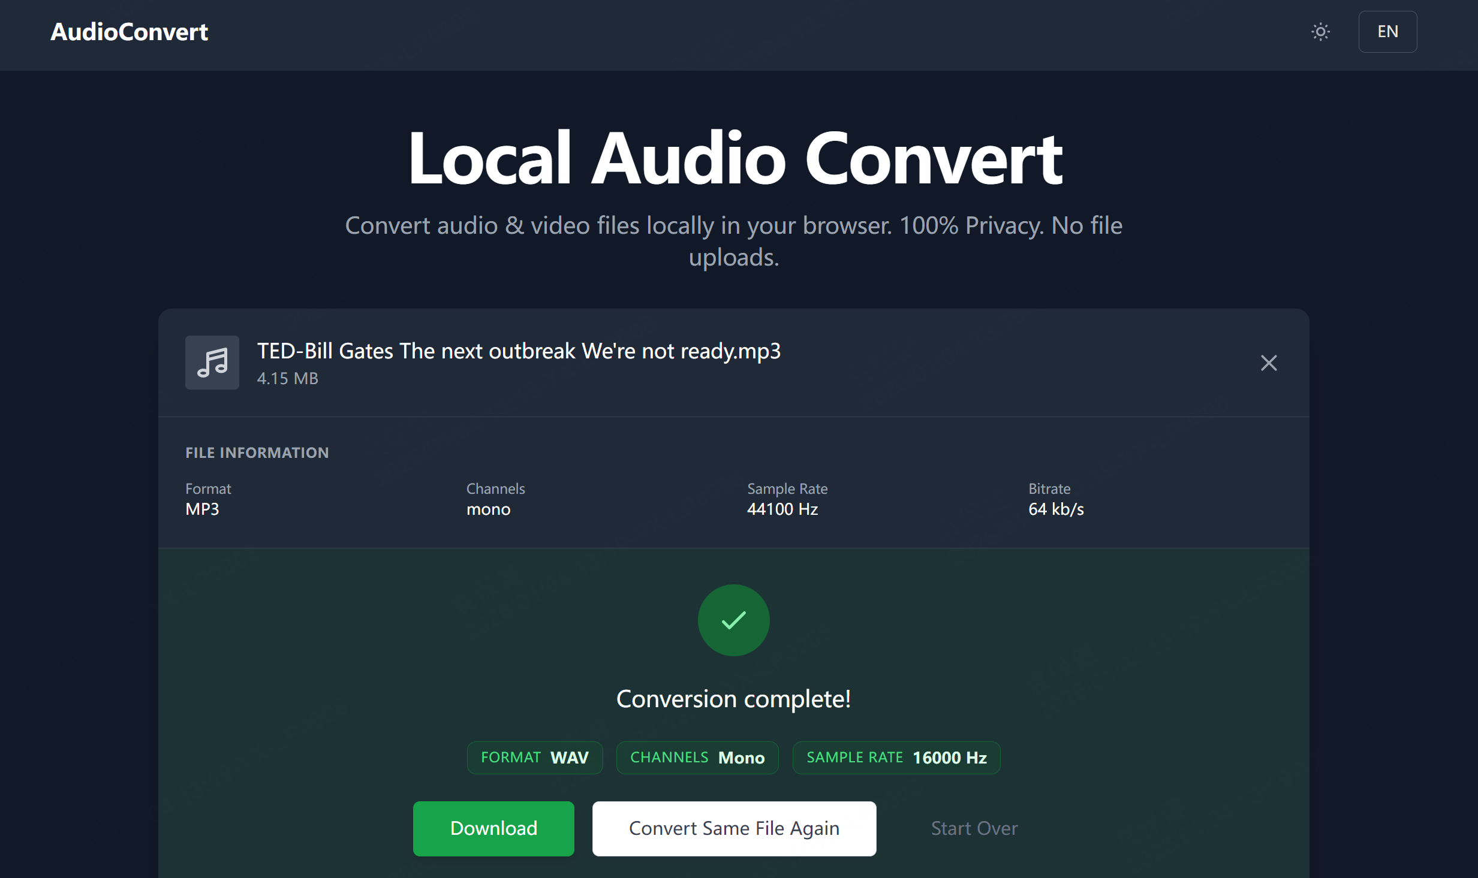Screen dimensions: 1478x878
Task: Click Start Over to reset the converter
Action: 974,828
